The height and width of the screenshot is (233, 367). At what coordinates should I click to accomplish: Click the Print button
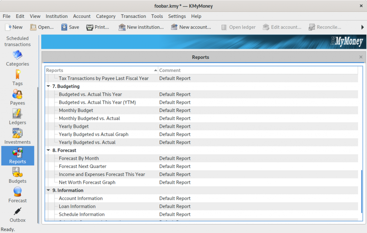(x=97, y=27)
